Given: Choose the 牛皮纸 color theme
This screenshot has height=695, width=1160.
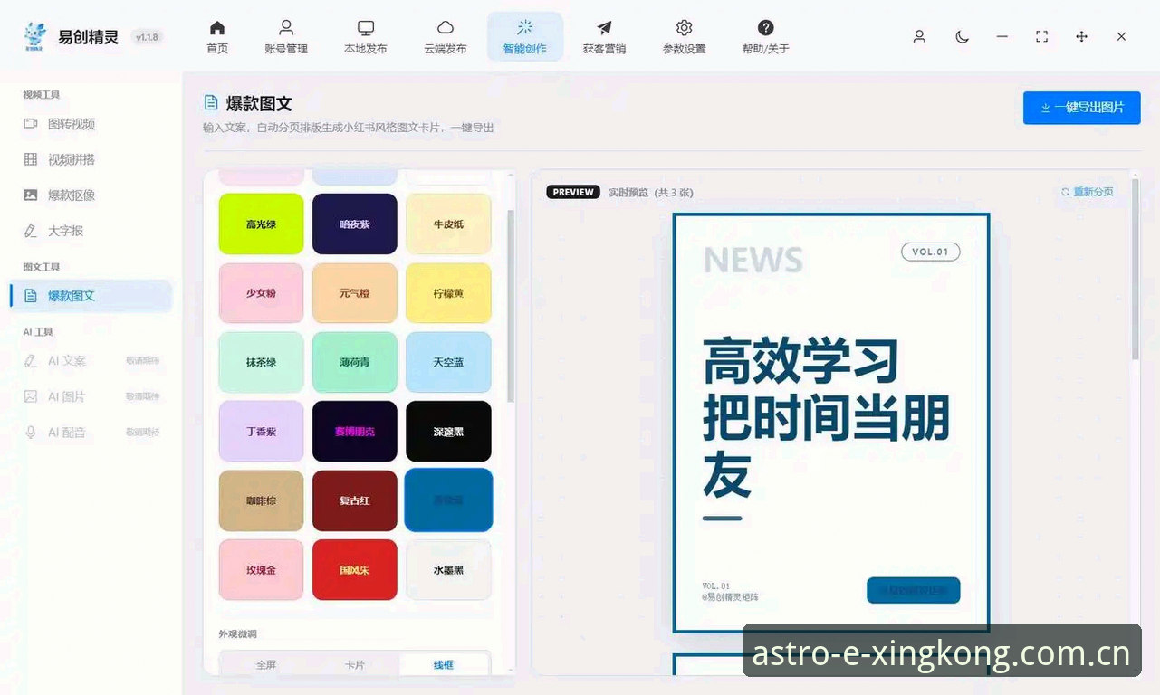Looking at the screenshot, I should [x=448, y=224].
